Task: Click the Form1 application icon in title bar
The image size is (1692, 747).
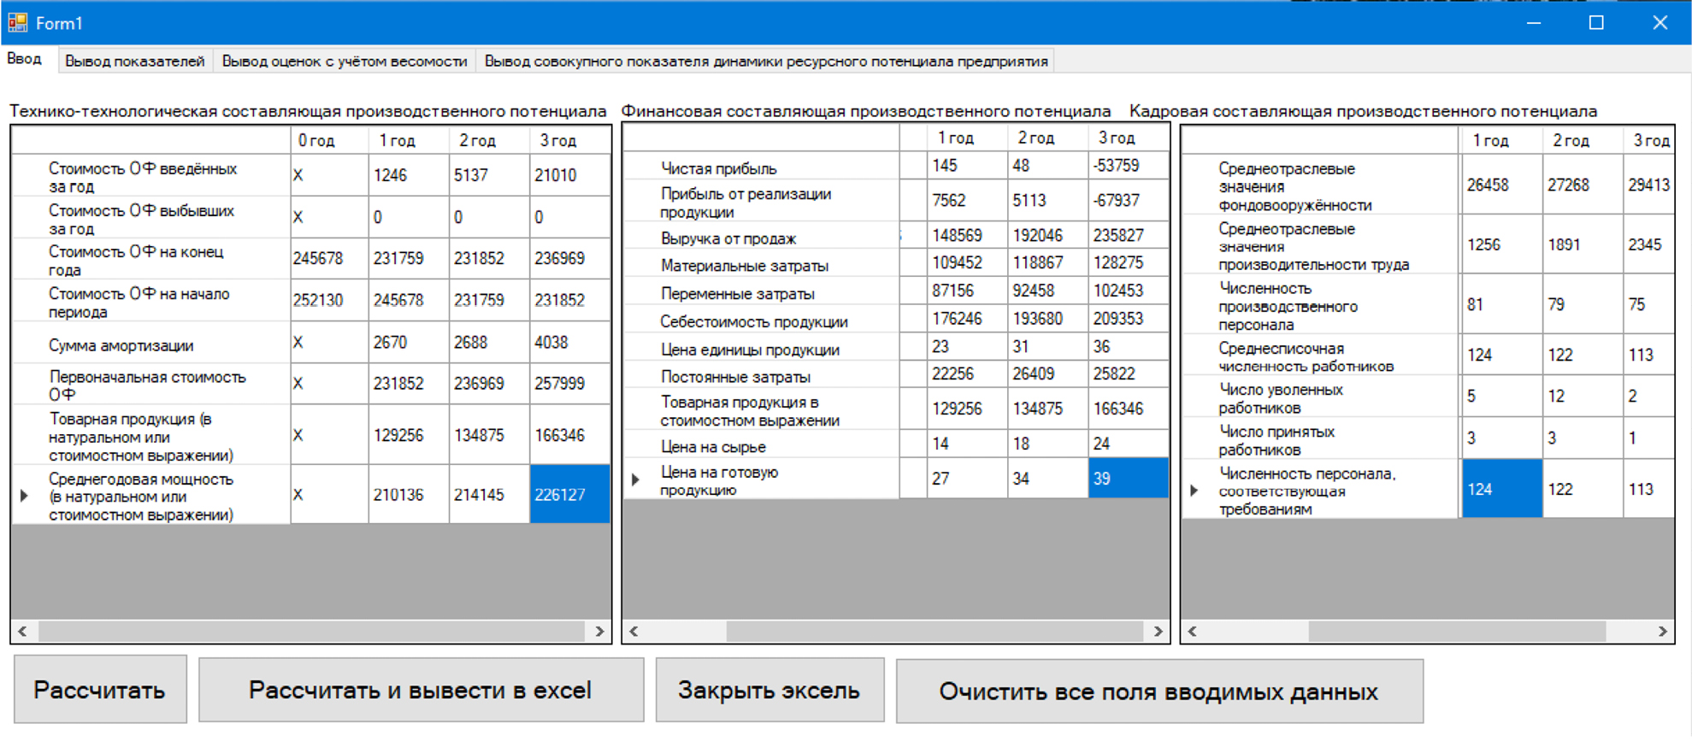Action: tap(17, 22)
